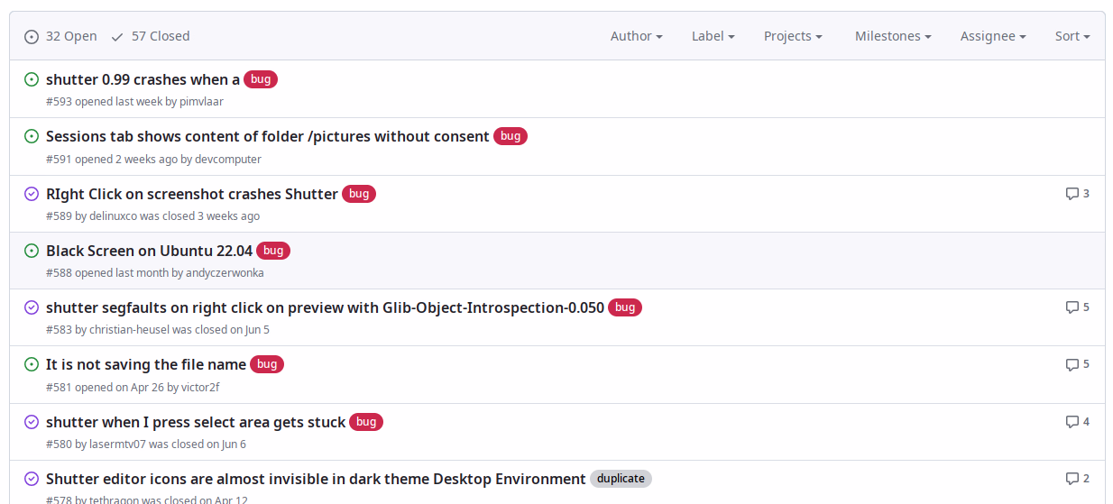The width and height of the screenshot is (1113, 504).
Task: Click open status icon for file name issue
Action: pos(32,364)
